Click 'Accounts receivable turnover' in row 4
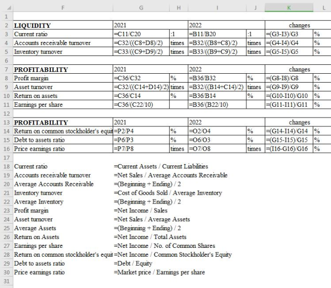The image size is (331, 288). 63,43
